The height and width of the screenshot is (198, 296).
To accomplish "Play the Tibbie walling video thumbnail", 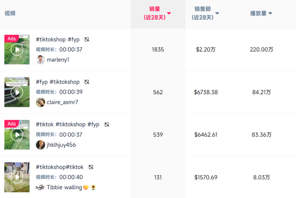I will 17,177.
